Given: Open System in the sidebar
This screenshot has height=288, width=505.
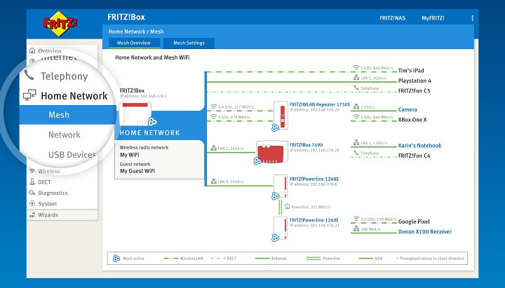Looking at the screenshot, I should coord(48,204).
